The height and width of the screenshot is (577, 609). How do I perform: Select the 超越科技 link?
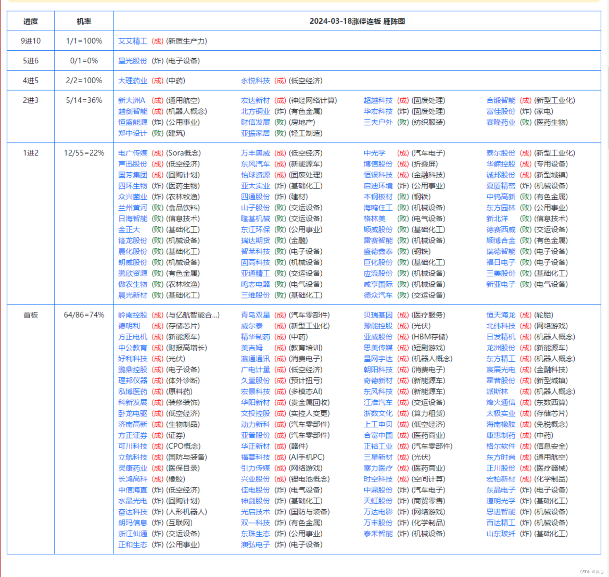coord(378,100)
